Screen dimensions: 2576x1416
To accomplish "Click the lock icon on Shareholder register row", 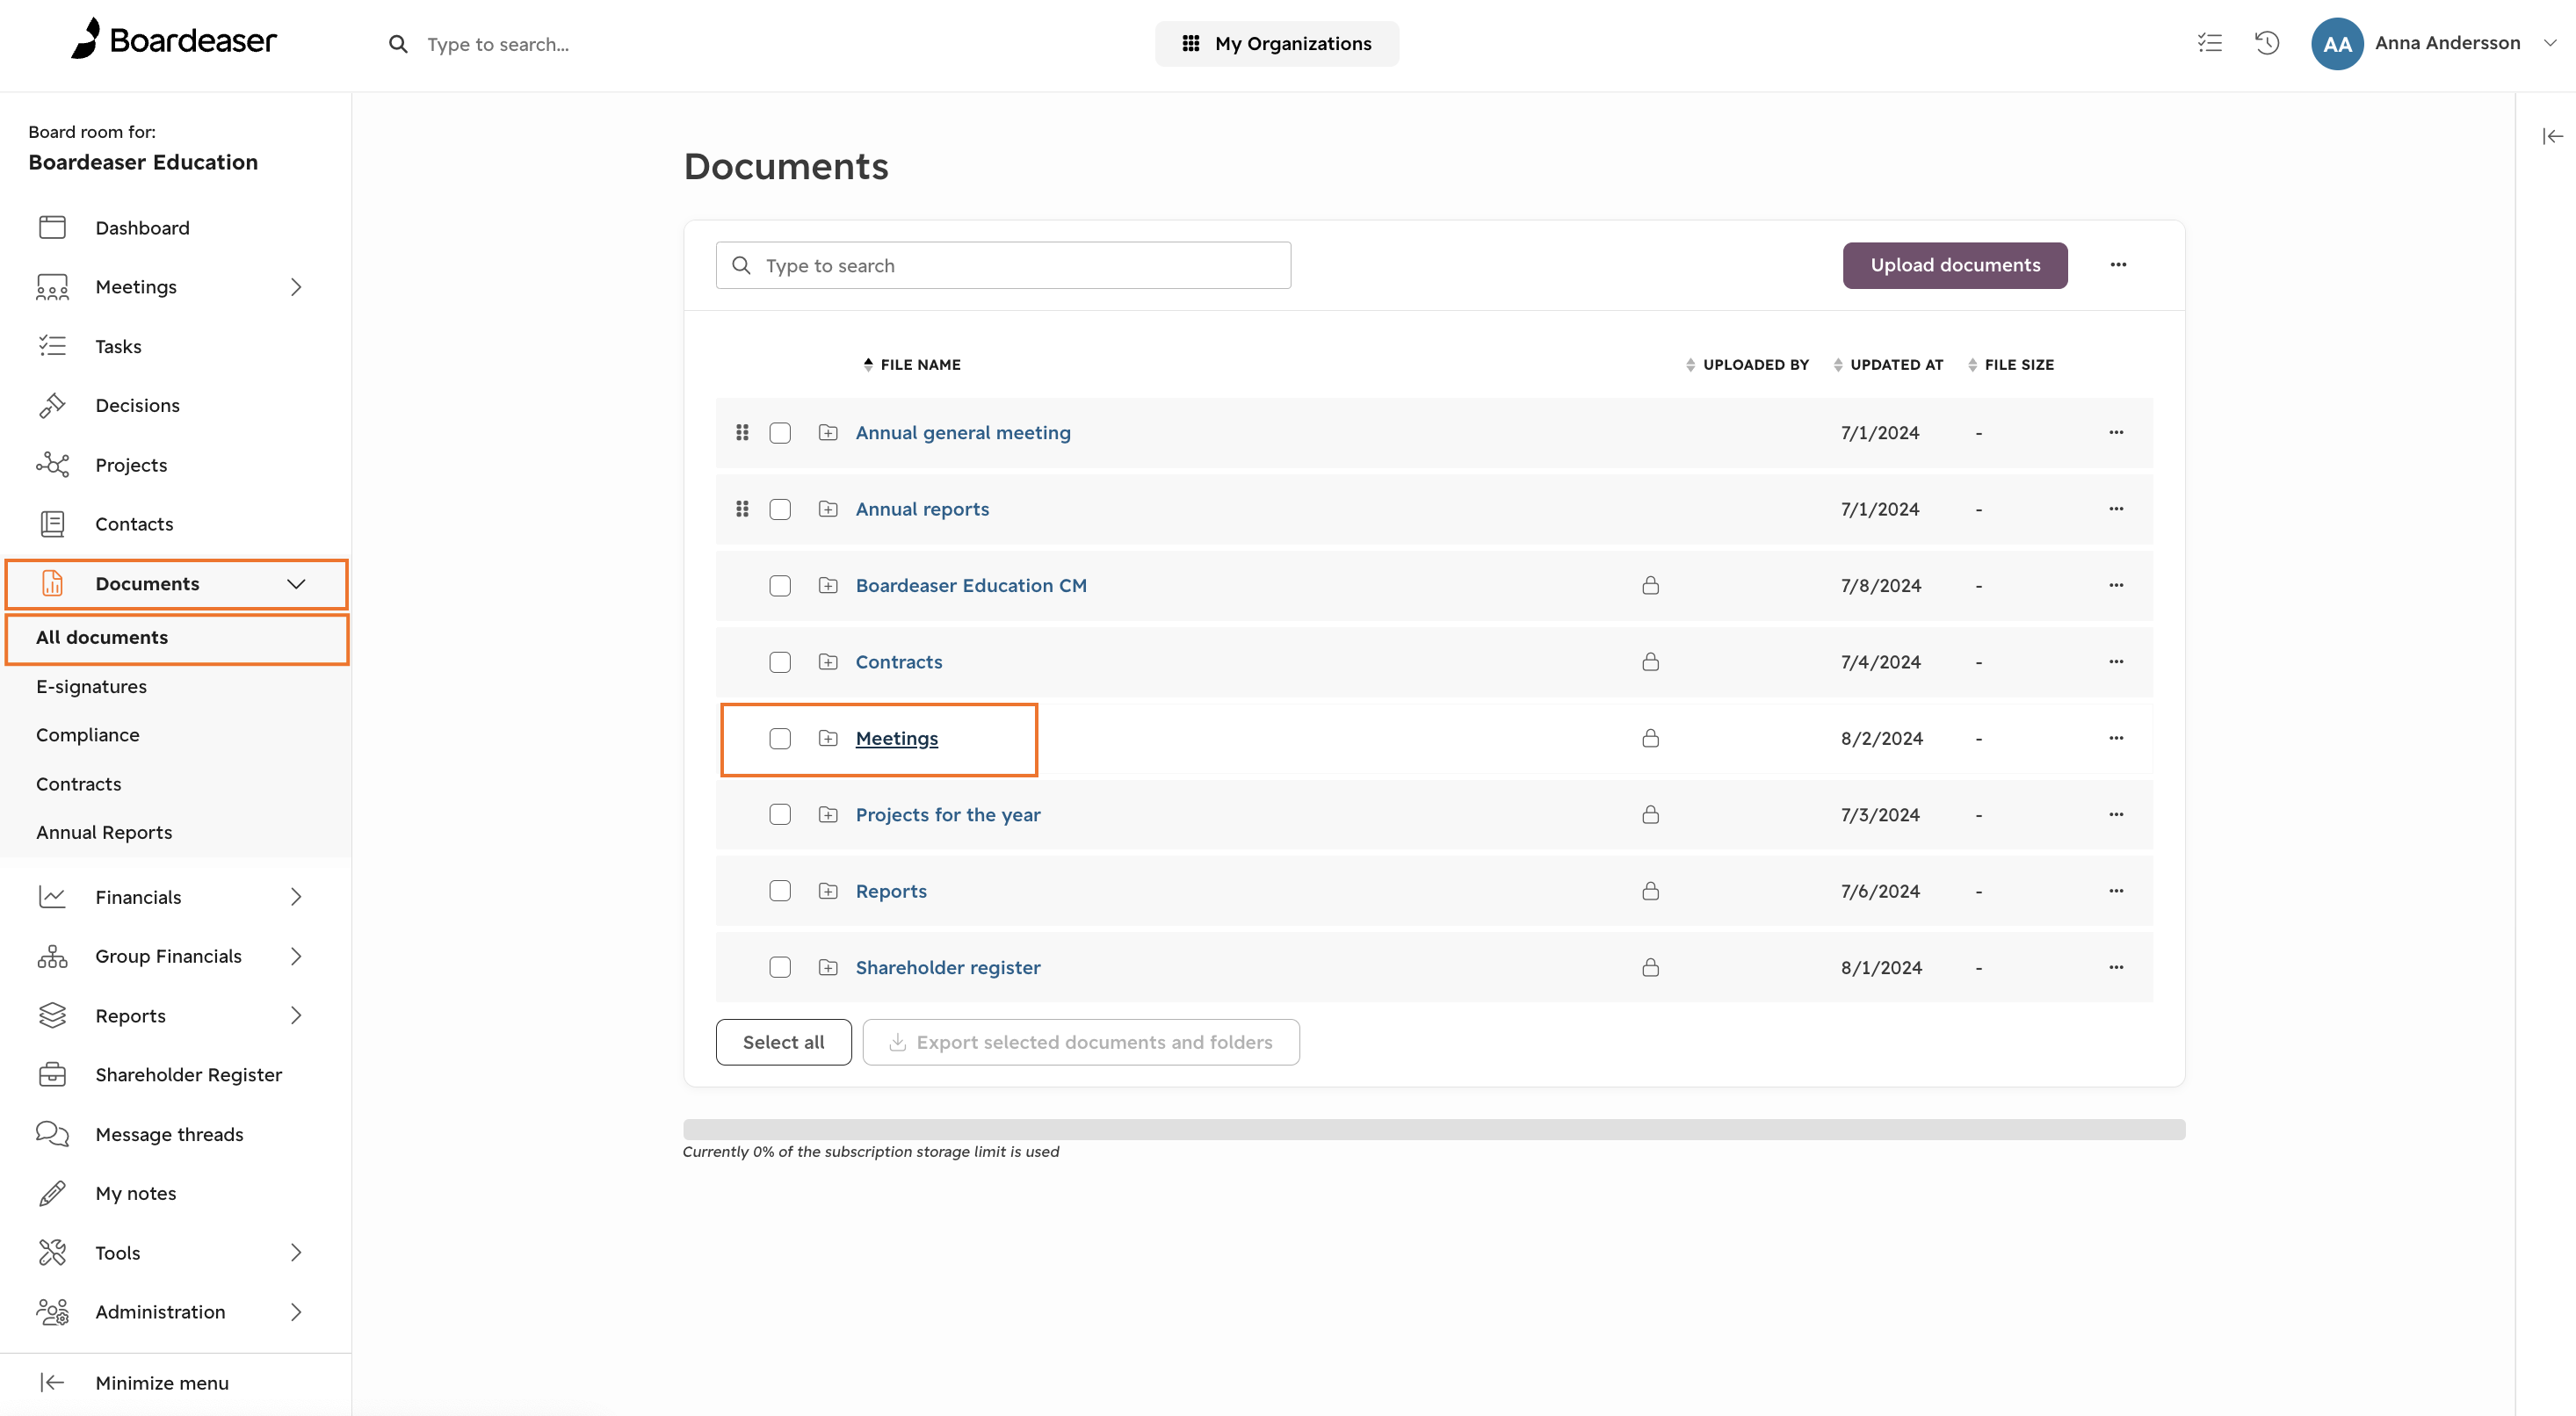I will coord(1650,967).
